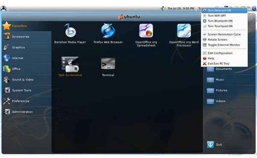Open the Terminal icon
Viewport: 257px width, 158px height.
click(x=108, y=64)
